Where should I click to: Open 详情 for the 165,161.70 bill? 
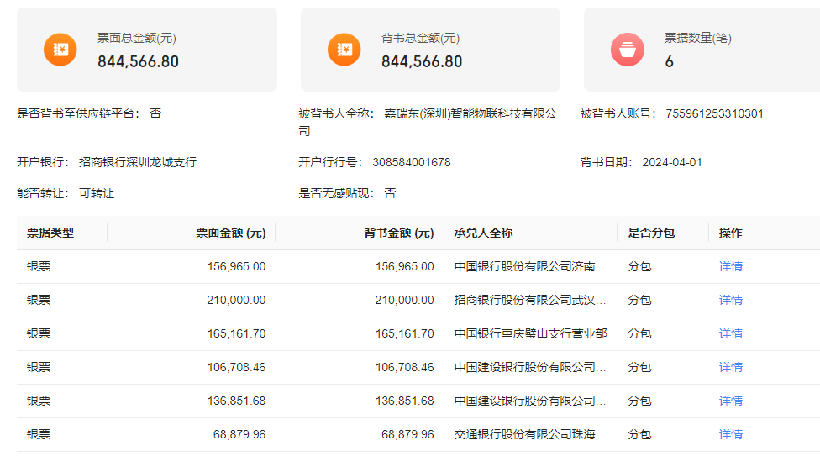pos(731,333)
